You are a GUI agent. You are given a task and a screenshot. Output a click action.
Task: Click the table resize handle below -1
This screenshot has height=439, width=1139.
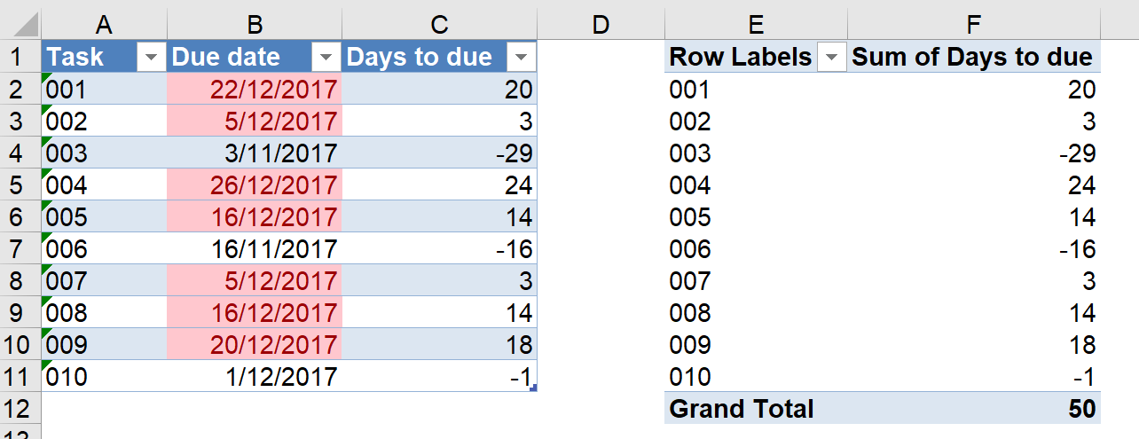(531, 388)
